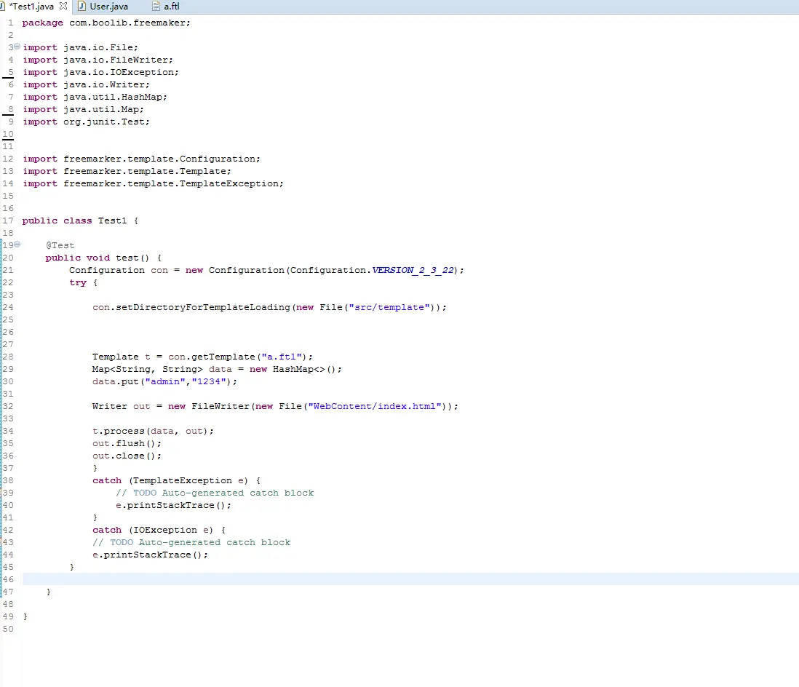
Task: Click the highlighted empty line 46
Action: click(x=410, y=579)
